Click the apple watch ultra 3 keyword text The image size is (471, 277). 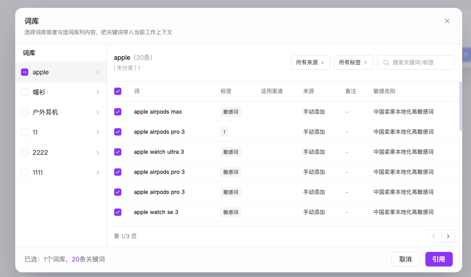[159, 152]
